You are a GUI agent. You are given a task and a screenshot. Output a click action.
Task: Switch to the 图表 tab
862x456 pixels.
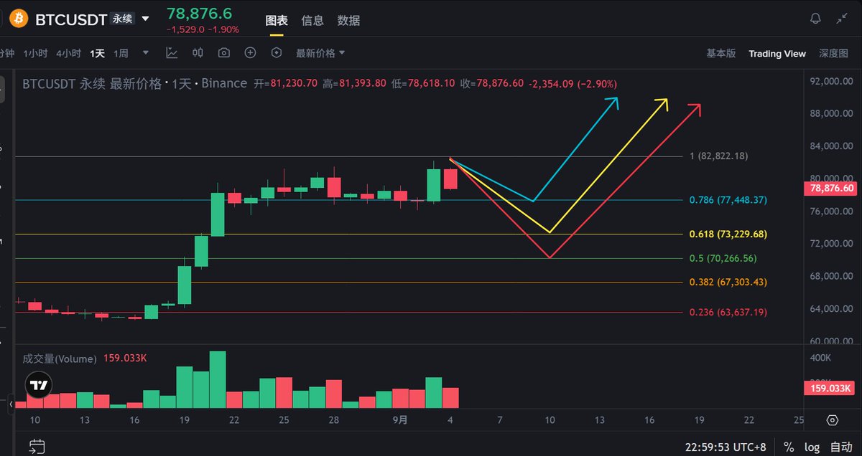tap(277, 20)
